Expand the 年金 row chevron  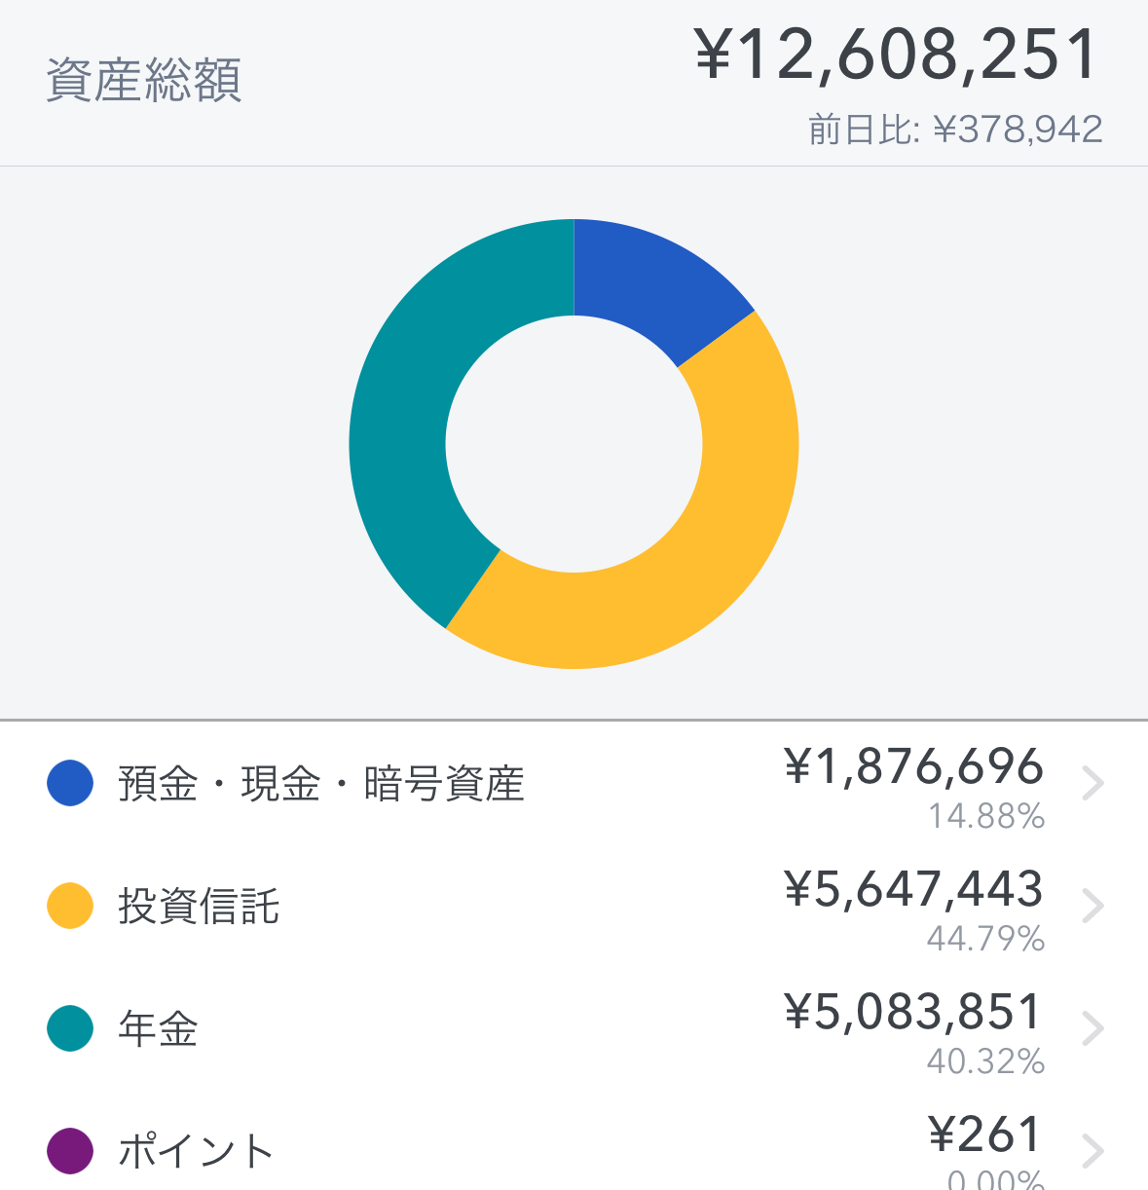pos(1093,1028)
